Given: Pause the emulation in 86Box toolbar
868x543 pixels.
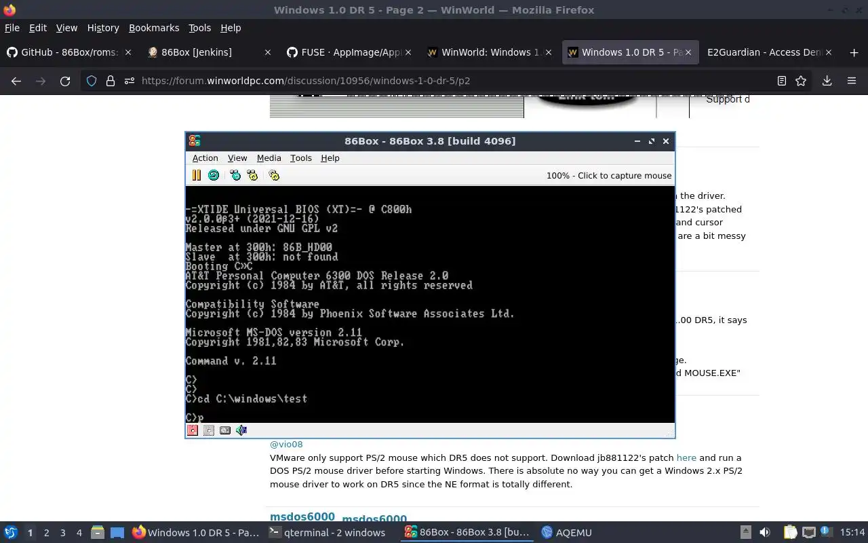Looking at the screenshot, I should tap(196, 175).
